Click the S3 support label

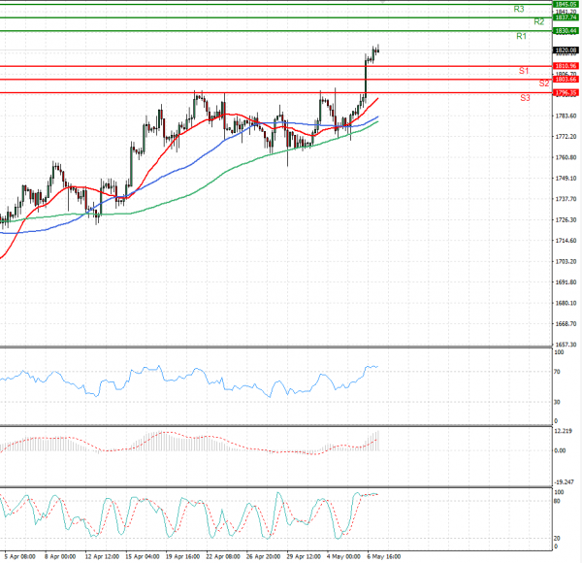click(525, 98)
